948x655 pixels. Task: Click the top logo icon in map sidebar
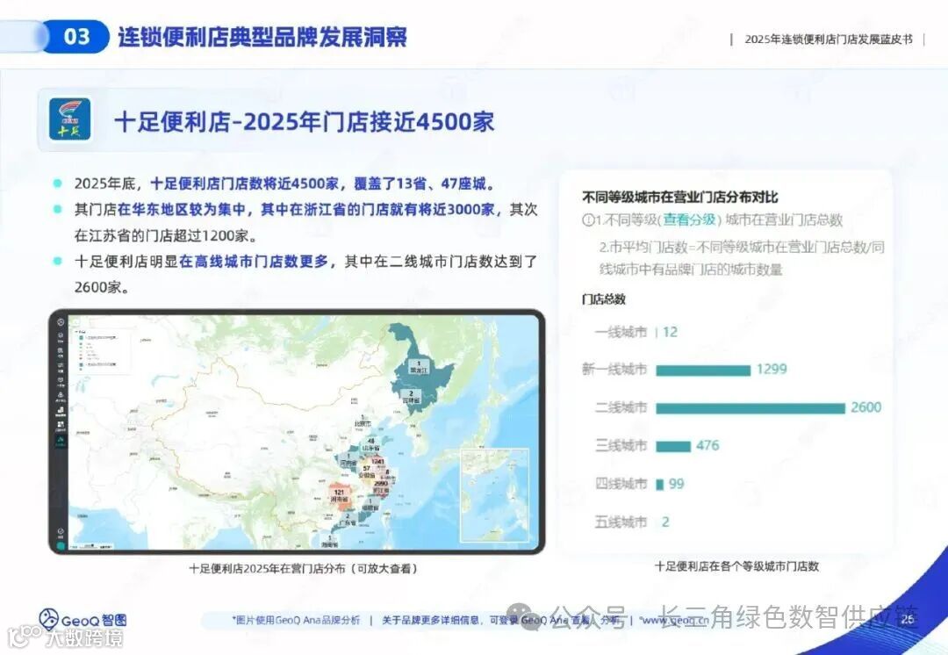tap(61, 322)
